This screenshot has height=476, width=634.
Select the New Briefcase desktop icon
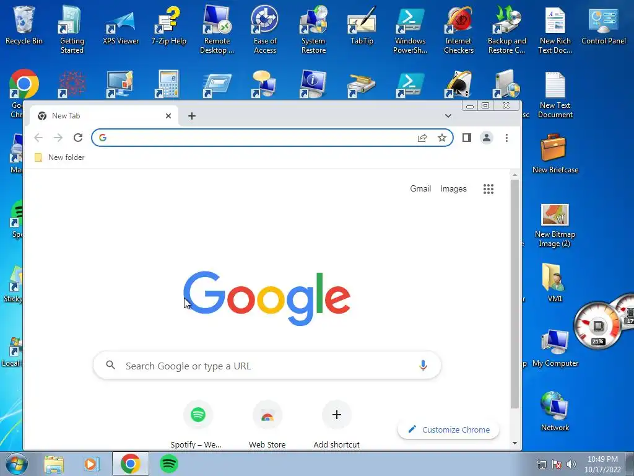(x=555, y=154)
